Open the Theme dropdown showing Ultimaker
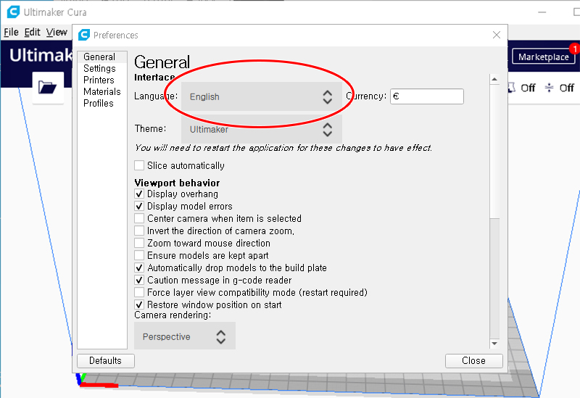The image size is (580, 398). (x=261, y=129)
